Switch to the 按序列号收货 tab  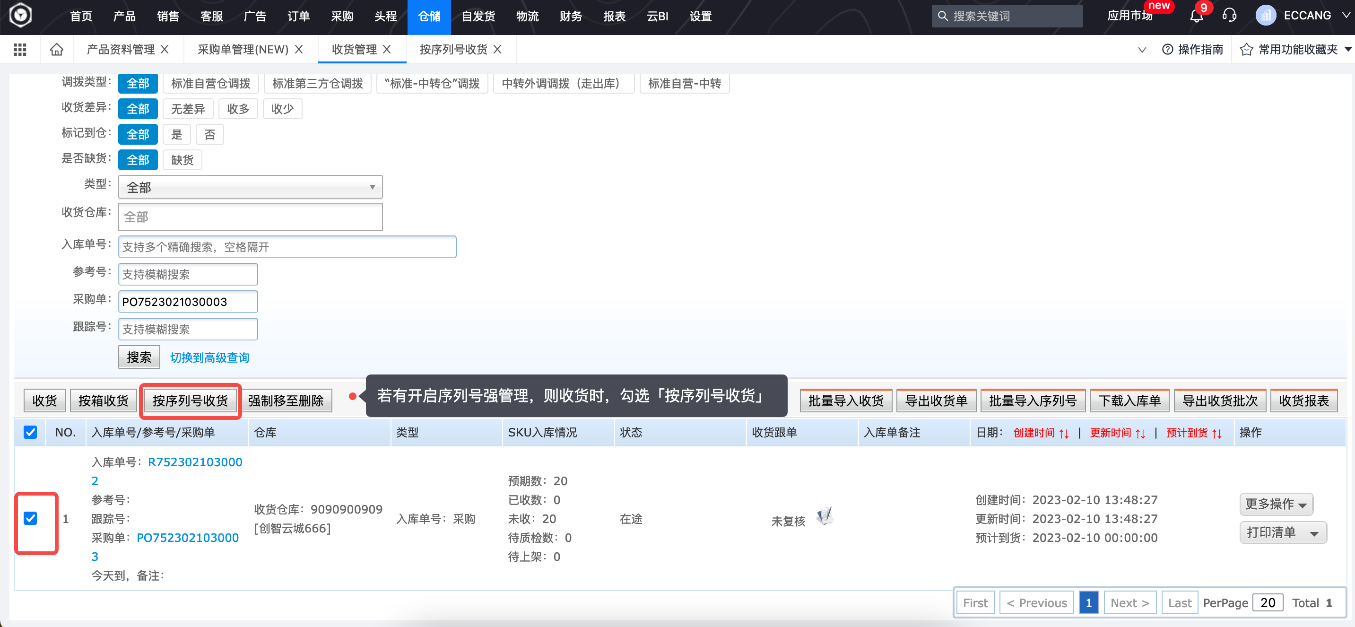pyautogui.click(x=455, y=49)
